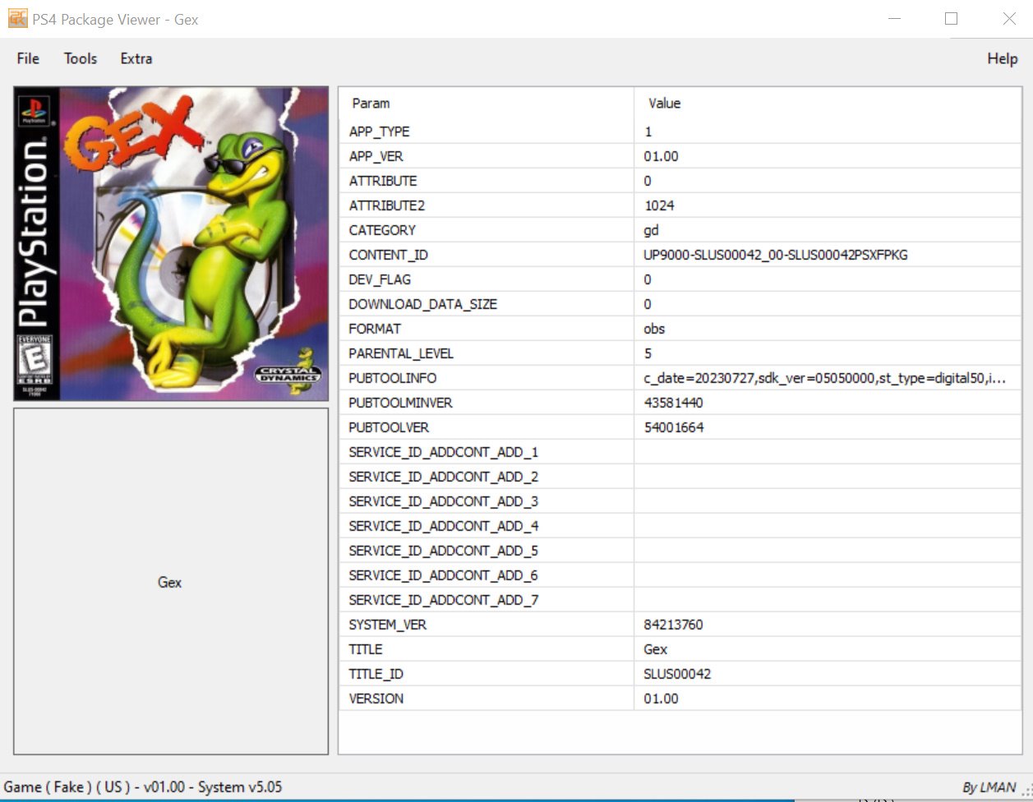This screenshot has height=802, width=1033.
Task: Click the PUBTOOLVER value 54001664
Action: [x=674, y=427]
